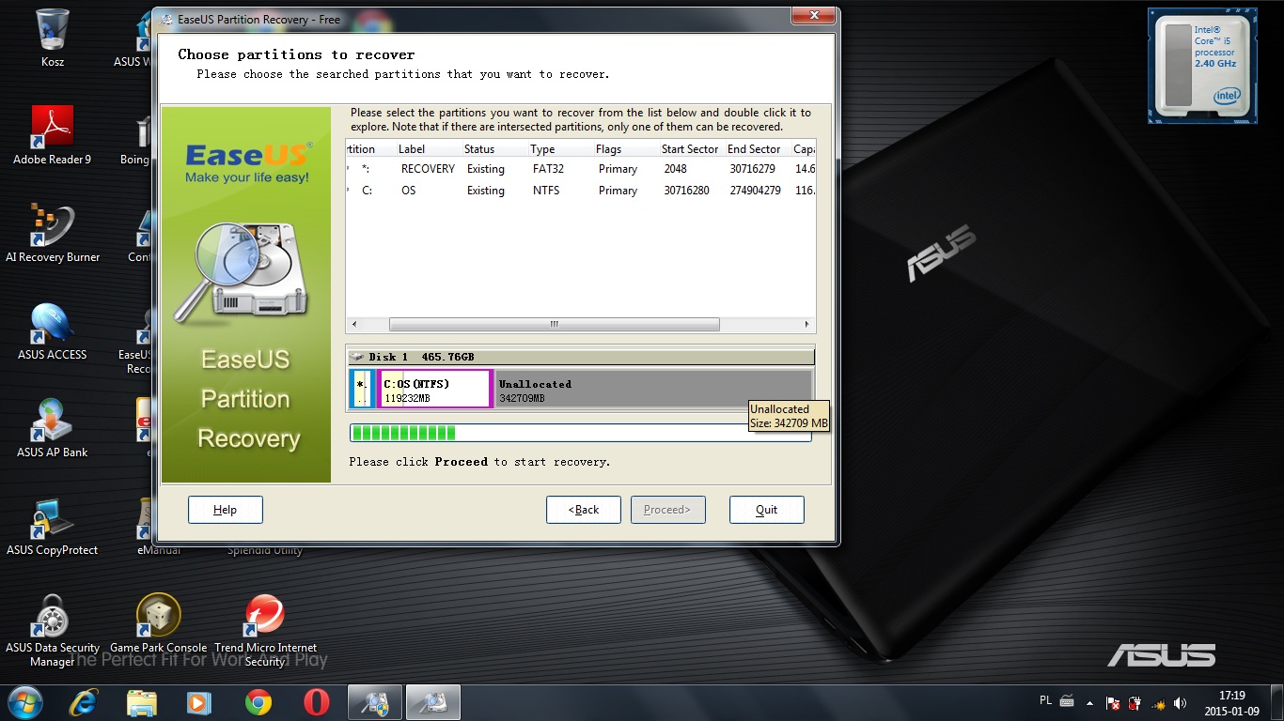
Task: Click end sector value 274904279
Action: (755, 191)
